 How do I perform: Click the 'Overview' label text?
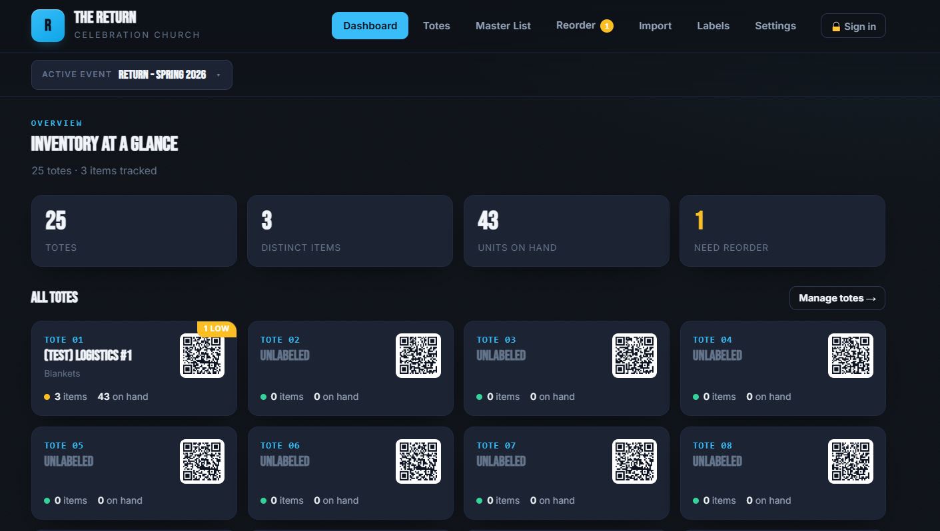(x=57, y=123)
